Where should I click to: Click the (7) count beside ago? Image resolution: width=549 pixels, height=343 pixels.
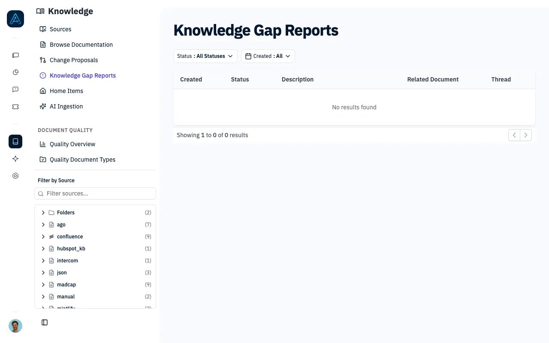click(x=148, y=225)
